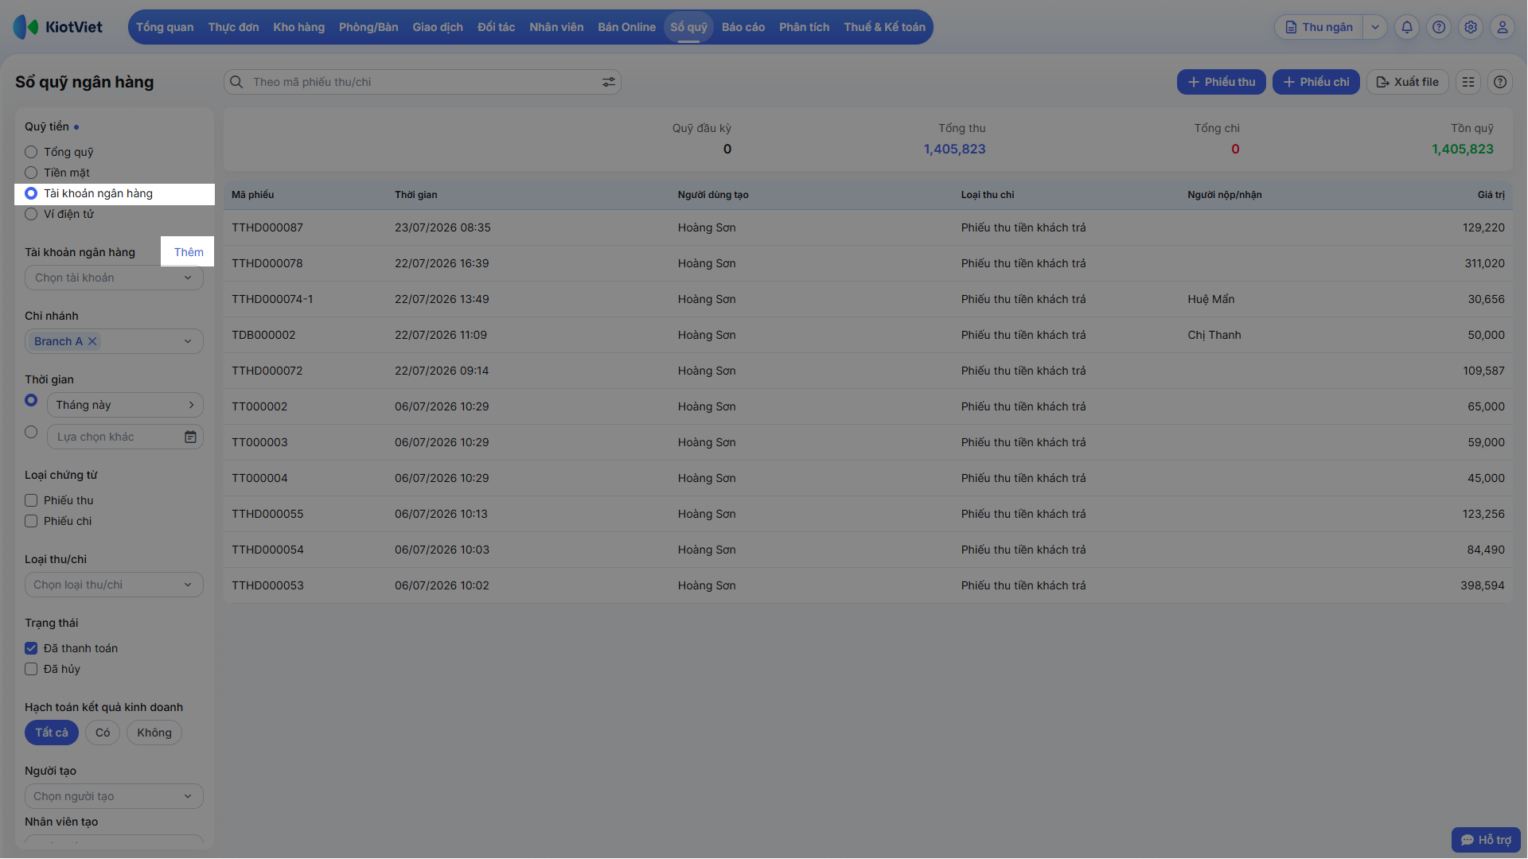The width and height of the screenshot is (1528, 859).
Task: Select the Tất cả accounting filter
Action: [52, 733]
